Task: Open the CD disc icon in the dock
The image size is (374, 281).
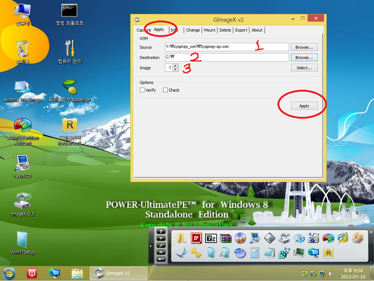Action: coord(240,238)
